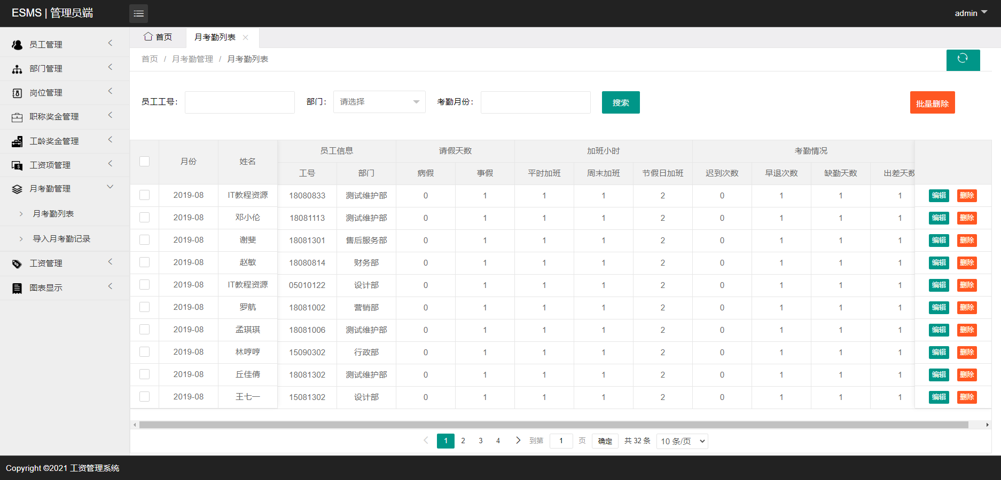The height and width of the screenshot is (480, 1001).
Task: Click the 月考勤管理 layers icon
Action: [17, 189]
